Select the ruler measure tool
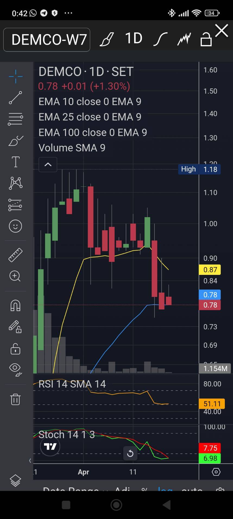The width and height of the screenshot is (233, 519). point(15,255)
